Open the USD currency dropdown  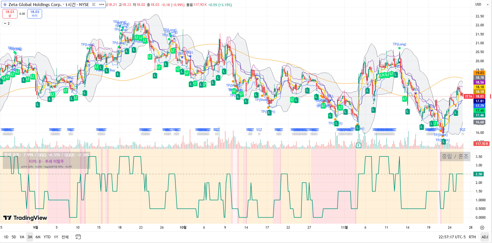pos(482,4)
